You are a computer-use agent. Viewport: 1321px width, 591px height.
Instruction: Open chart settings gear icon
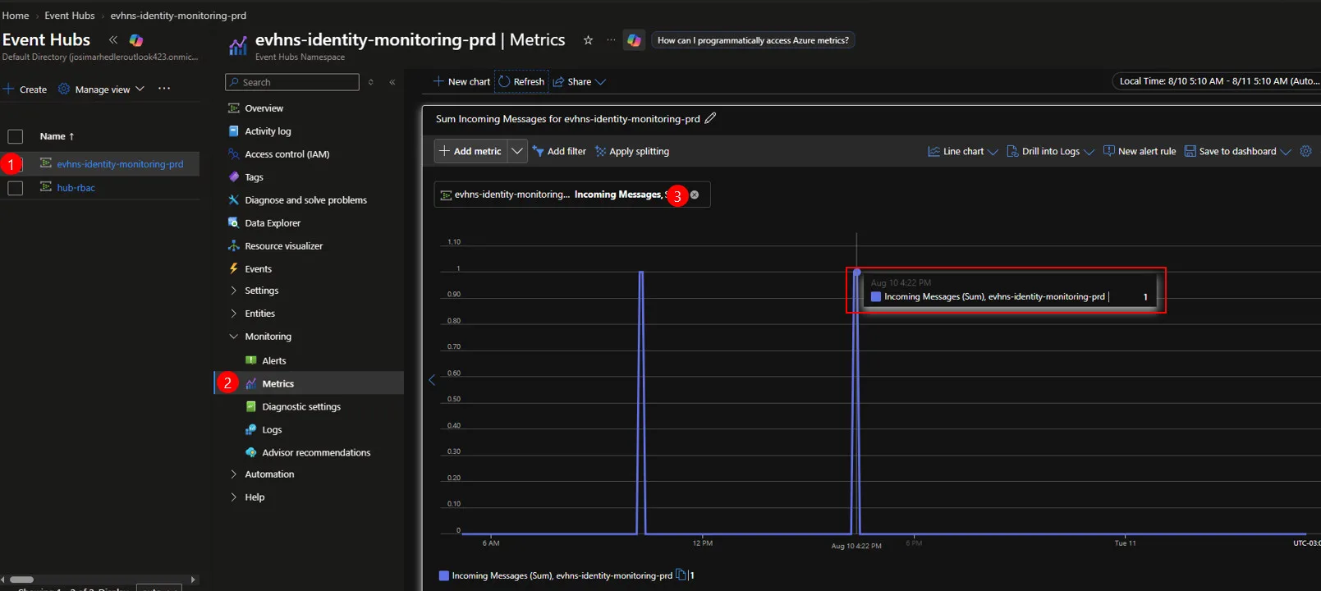click(x=1305, y=151)
